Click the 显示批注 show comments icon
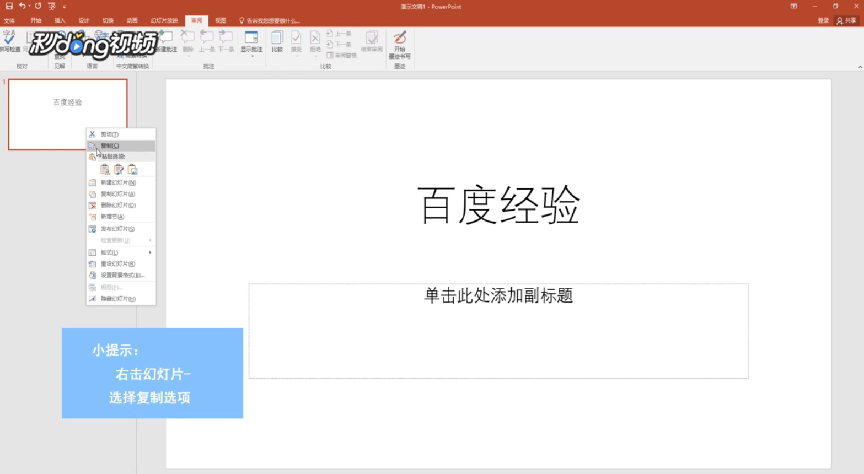Viewport: 864px width, 474px height. [x=251, y=38]
